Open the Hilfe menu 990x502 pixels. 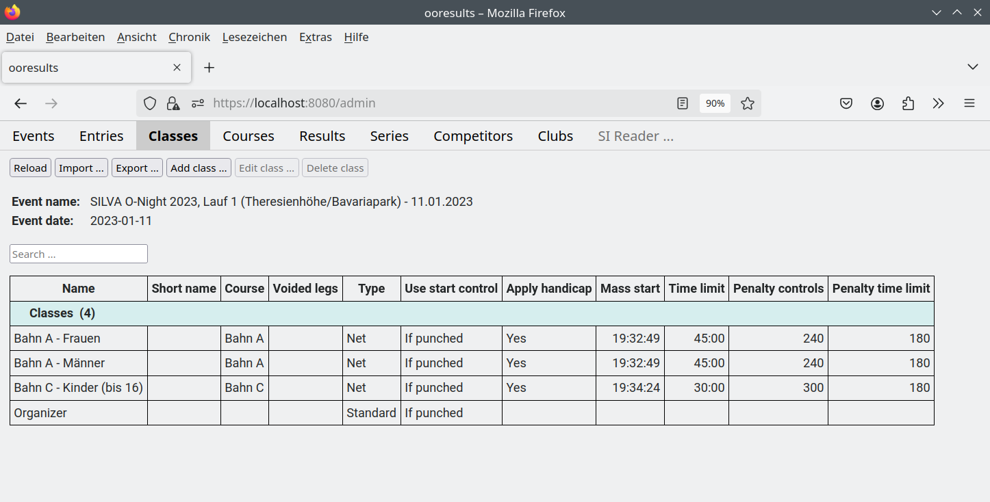(356, 37)
